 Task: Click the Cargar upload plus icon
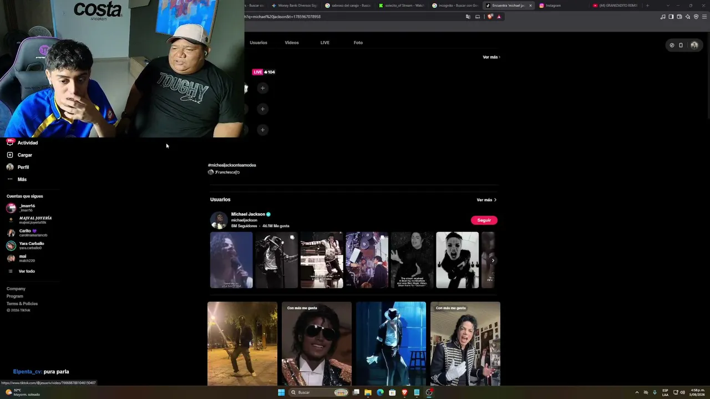click(10, 155)
